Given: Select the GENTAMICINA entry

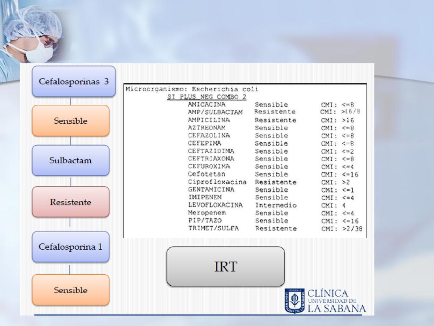Looking at the screenshot, I should 211,190.
